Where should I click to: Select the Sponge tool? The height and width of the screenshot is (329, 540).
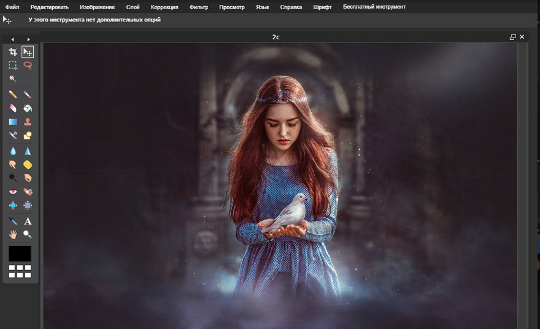pyautogui.click(x=28, y=164)
